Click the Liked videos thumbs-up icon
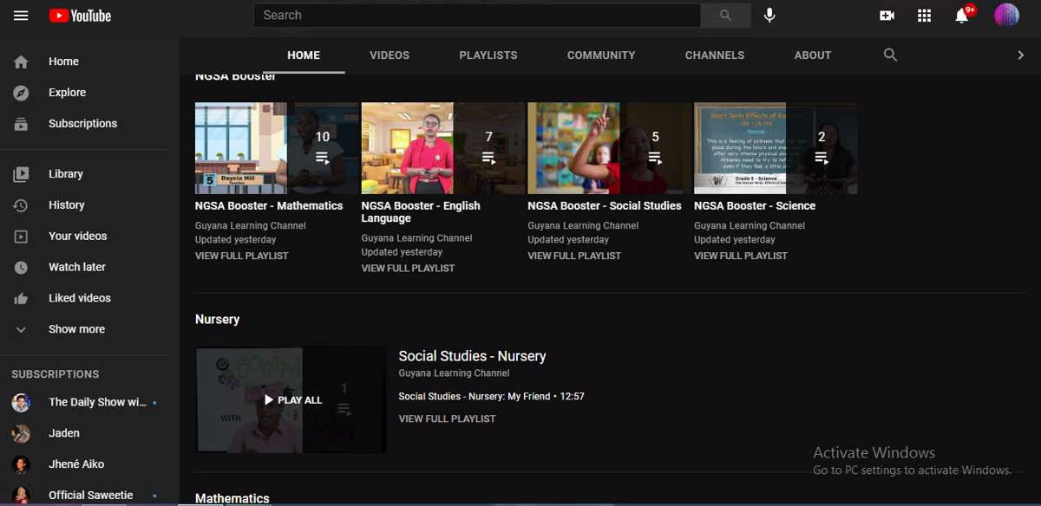Screen dimensions: 1041x506 (21, 299)
